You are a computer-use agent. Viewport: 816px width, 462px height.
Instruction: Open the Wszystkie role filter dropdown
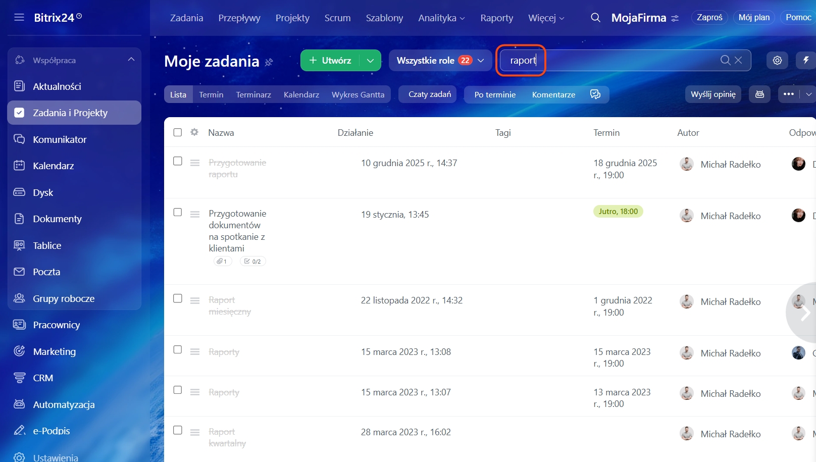tap(440, 61)
